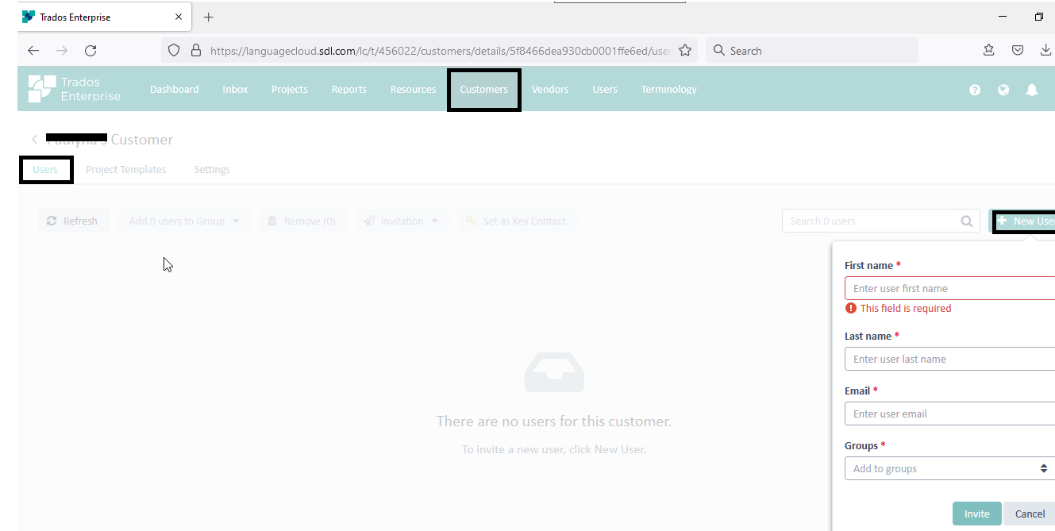The width and height of the screenshot is (1055, 531).
Task: Open the browser downloads icon
Action: (x=1045, y=51)
